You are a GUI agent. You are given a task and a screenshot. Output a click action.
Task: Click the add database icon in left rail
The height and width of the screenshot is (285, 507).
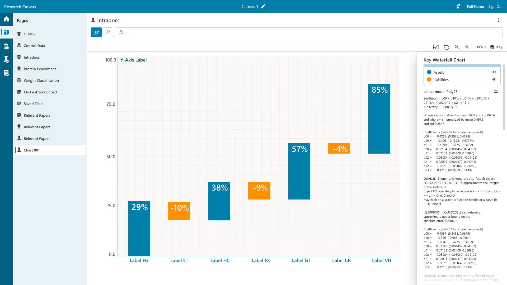click(x=6, y=47)
